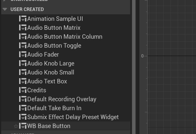Collapse the User Created category arrow
Image resolution: width=196 pixels, height=134 pixels.
5,9
